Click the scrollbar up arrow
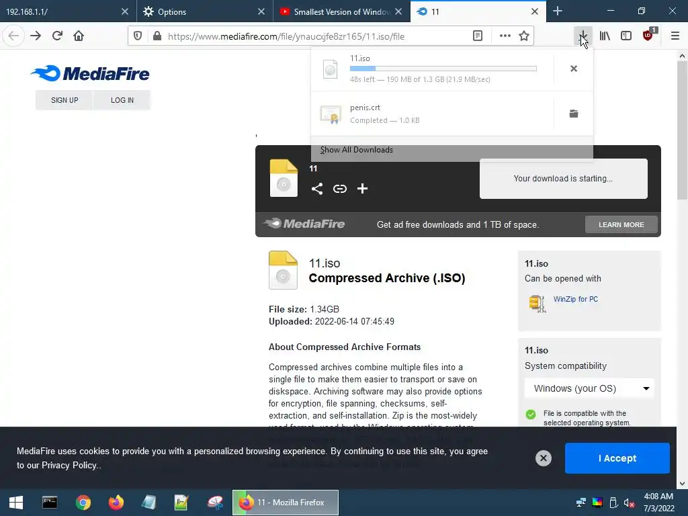 (x=682, y=56)
